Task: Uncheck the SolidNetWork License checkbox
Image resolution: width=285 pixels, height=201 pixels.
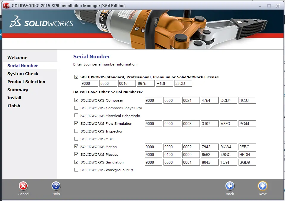Action: (x=76, y=77)
